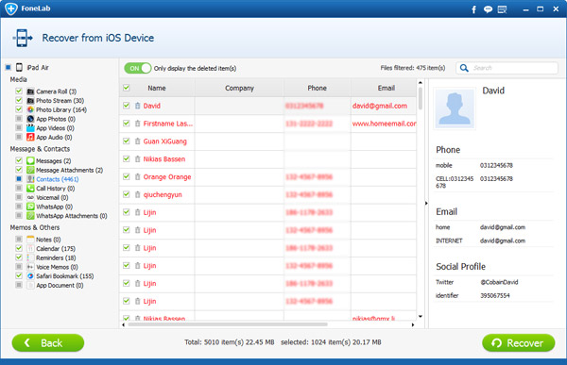Click david@gmail.com in the table
This screenshot has height=365, width=567.
[x=380, y=106]
